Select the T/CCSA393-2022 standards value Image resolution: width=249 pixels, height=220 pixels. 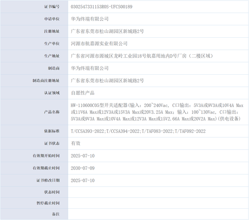tap(138, 131)
